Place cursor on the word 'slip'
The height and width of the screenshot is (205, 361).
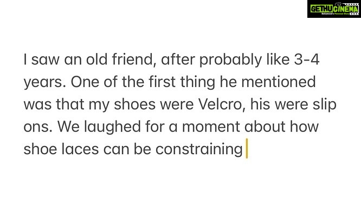point(324,105)
